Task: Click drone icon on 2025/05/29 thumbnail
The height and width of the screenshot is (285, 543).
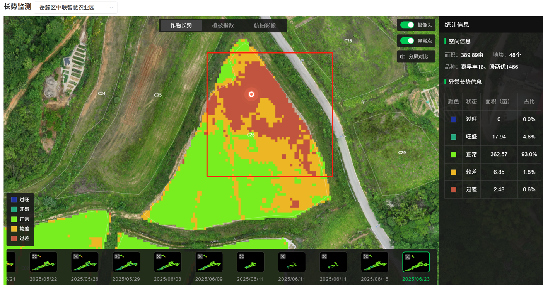Action: coord(117,256)
